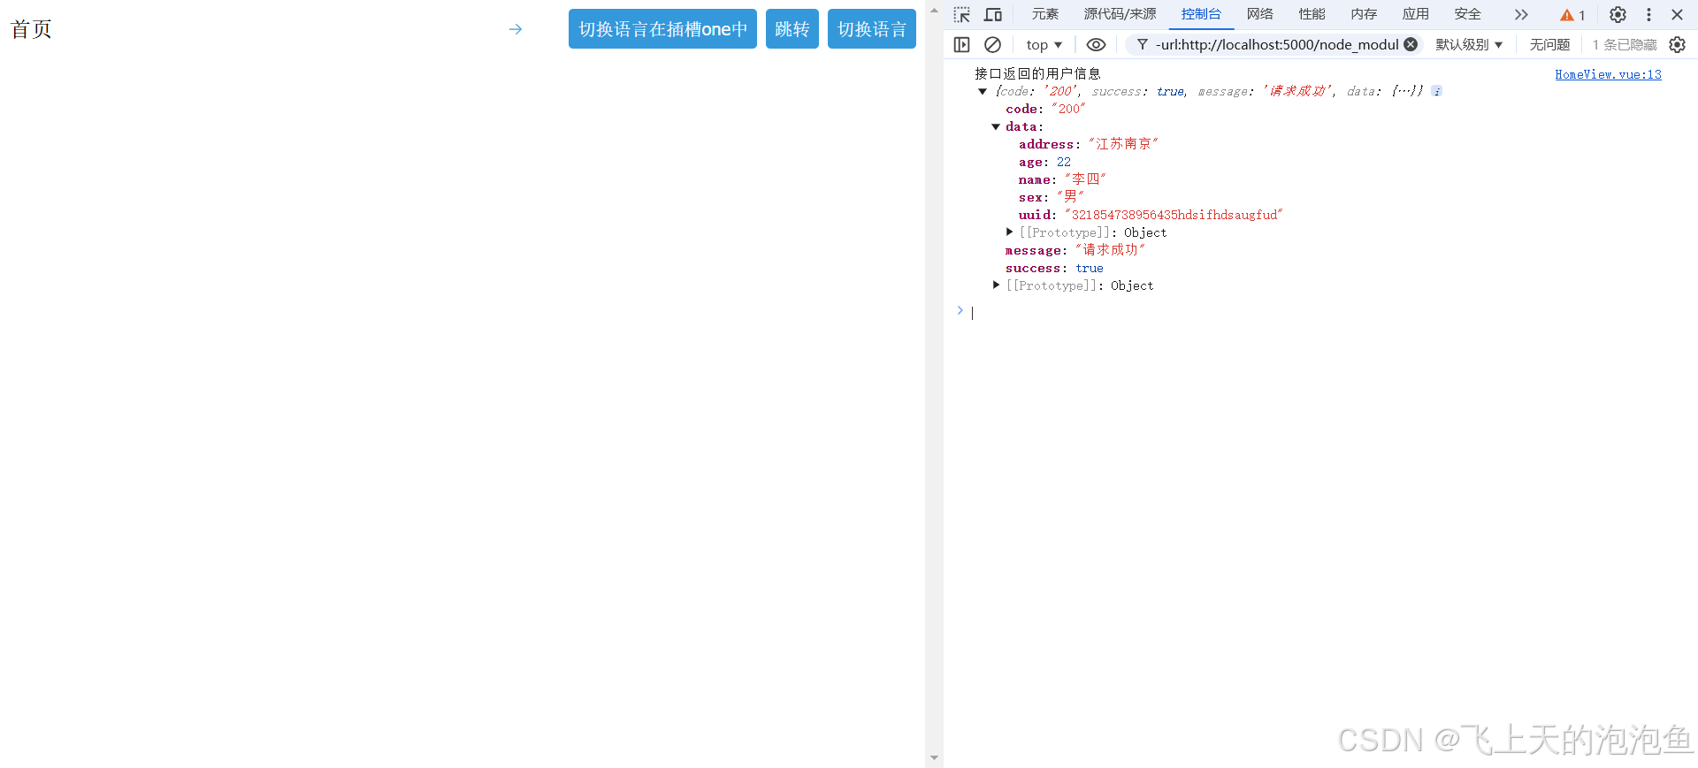Open the 安全 tab
The image size is (1698, 768).
coord(1468,14)
